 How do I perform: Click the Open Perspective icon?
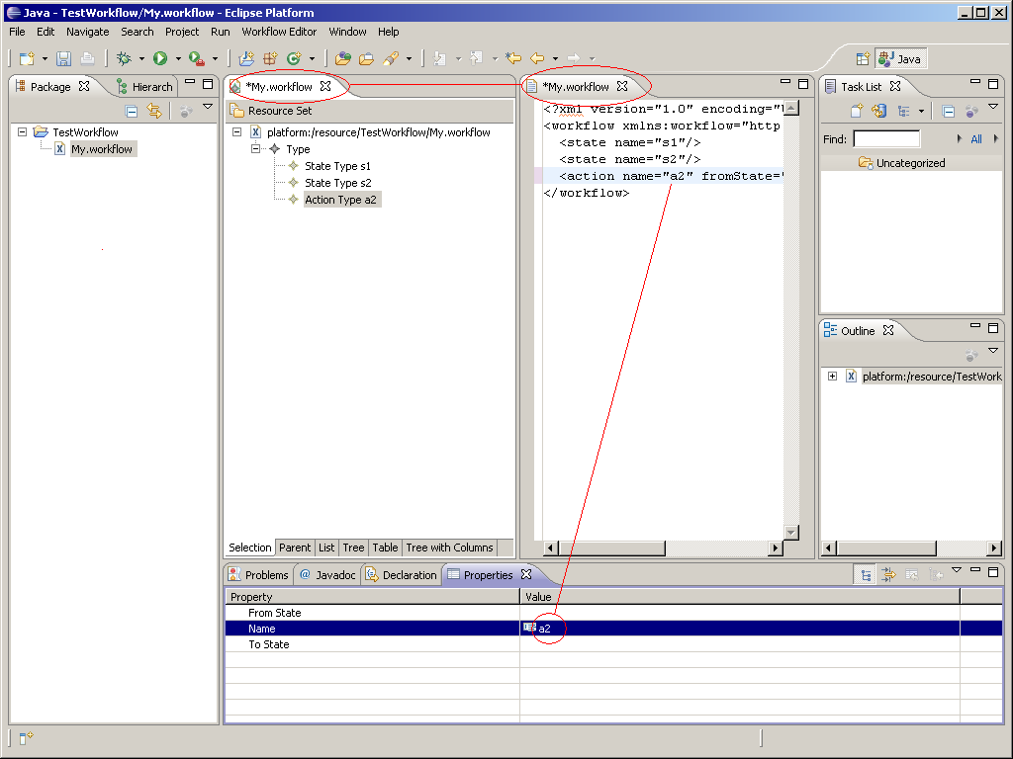[x=863, y=59]
